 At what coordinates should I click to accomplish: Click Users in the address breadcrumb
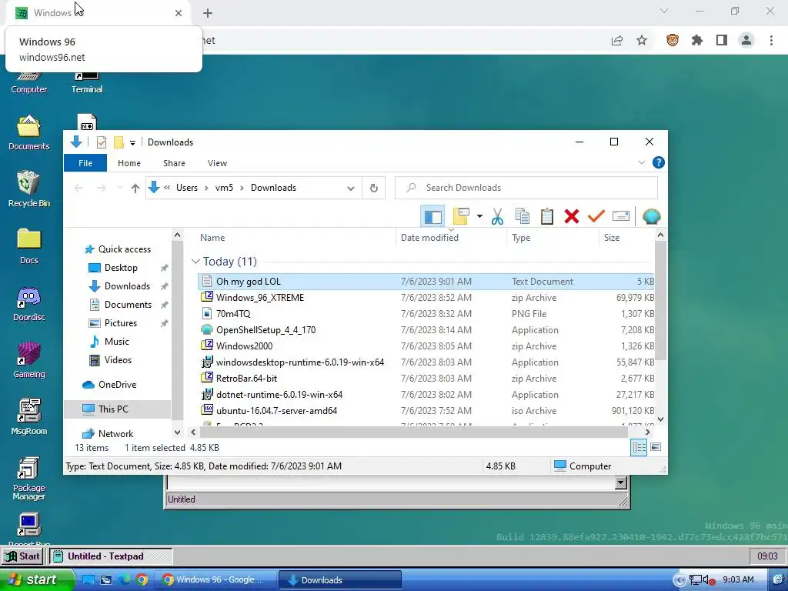(187, 188)
